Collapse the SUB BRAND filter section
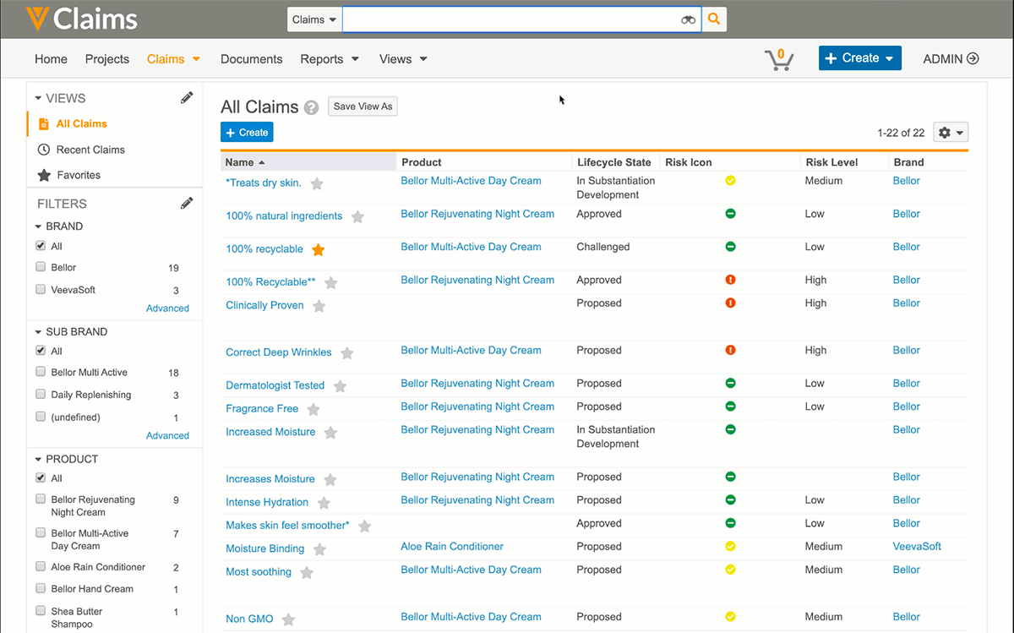 point(38,331)
